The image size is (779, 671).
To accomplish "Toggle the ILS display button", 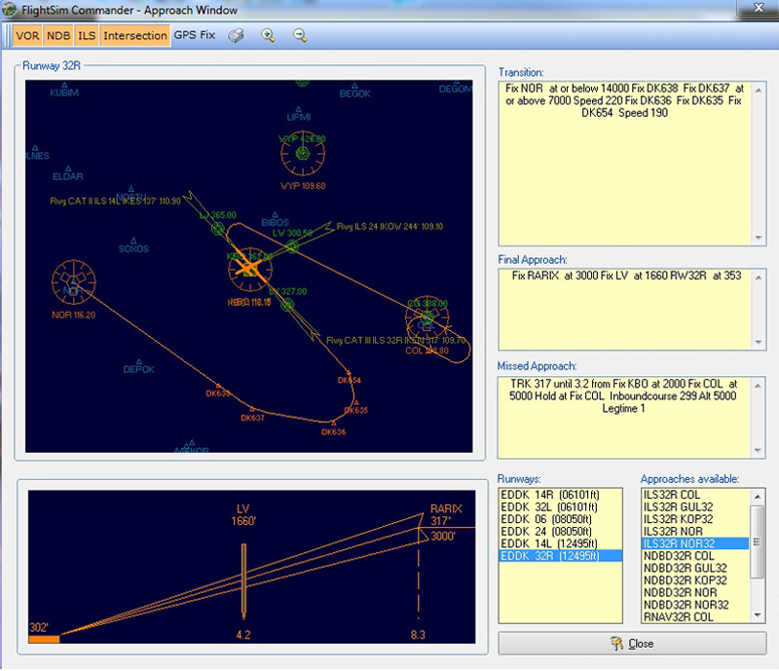I will point(87,35).
